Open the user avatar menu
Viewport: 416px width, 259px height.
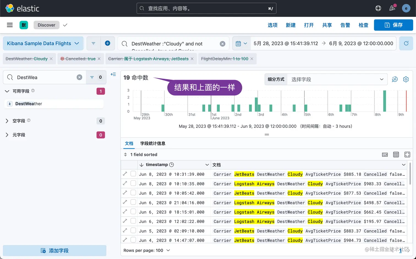[406, 8]
